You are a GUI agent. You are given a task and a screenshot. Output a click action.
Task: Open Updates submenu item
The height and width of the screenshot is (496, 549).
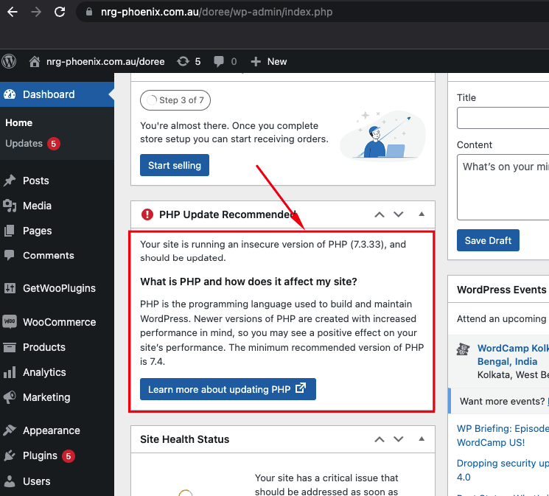pos(24,143)
